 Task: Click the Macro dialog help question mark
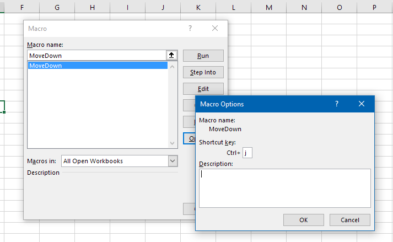pos(190,28)
